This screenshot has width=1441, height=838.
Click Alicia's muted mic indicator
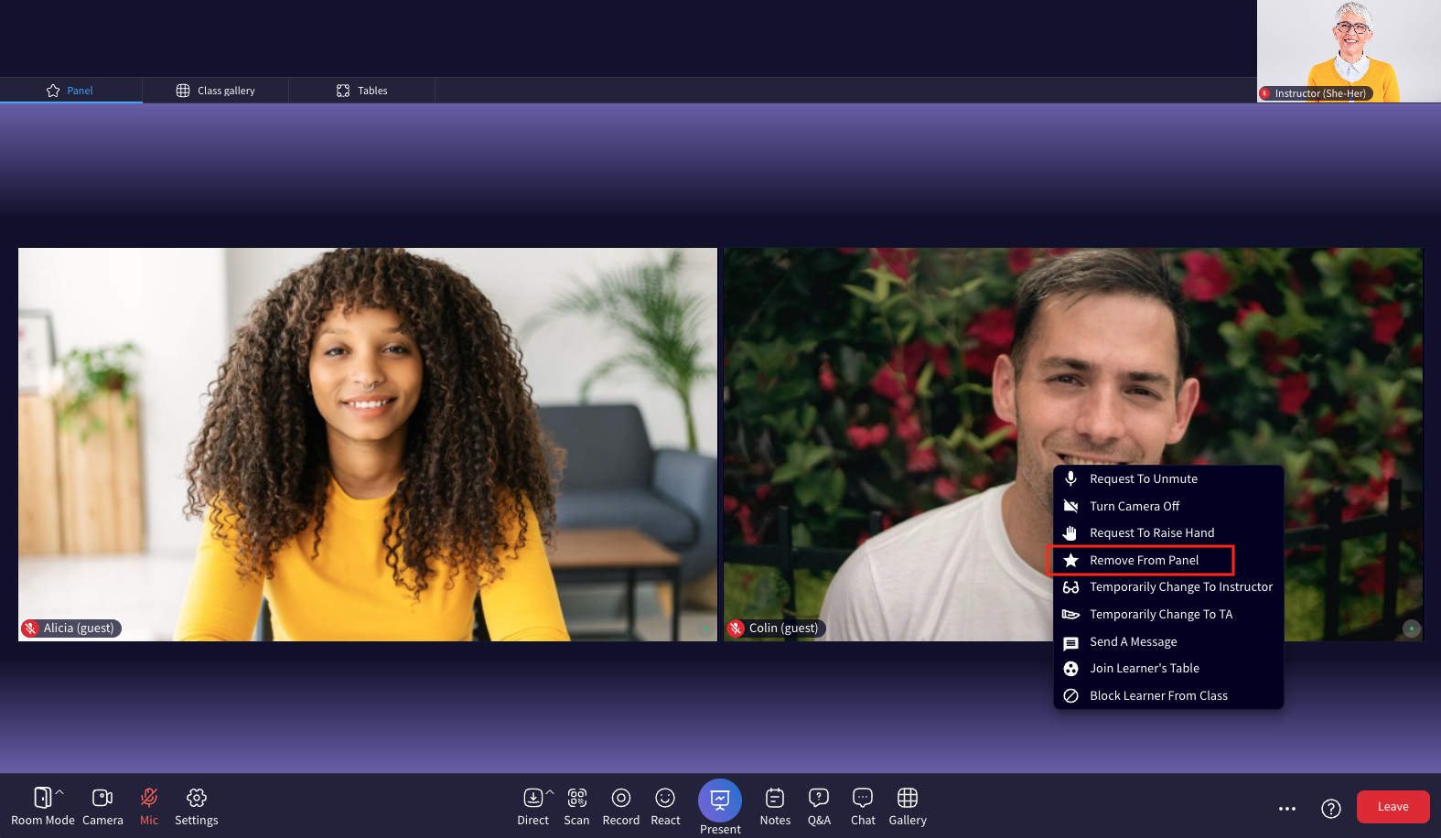31,628
